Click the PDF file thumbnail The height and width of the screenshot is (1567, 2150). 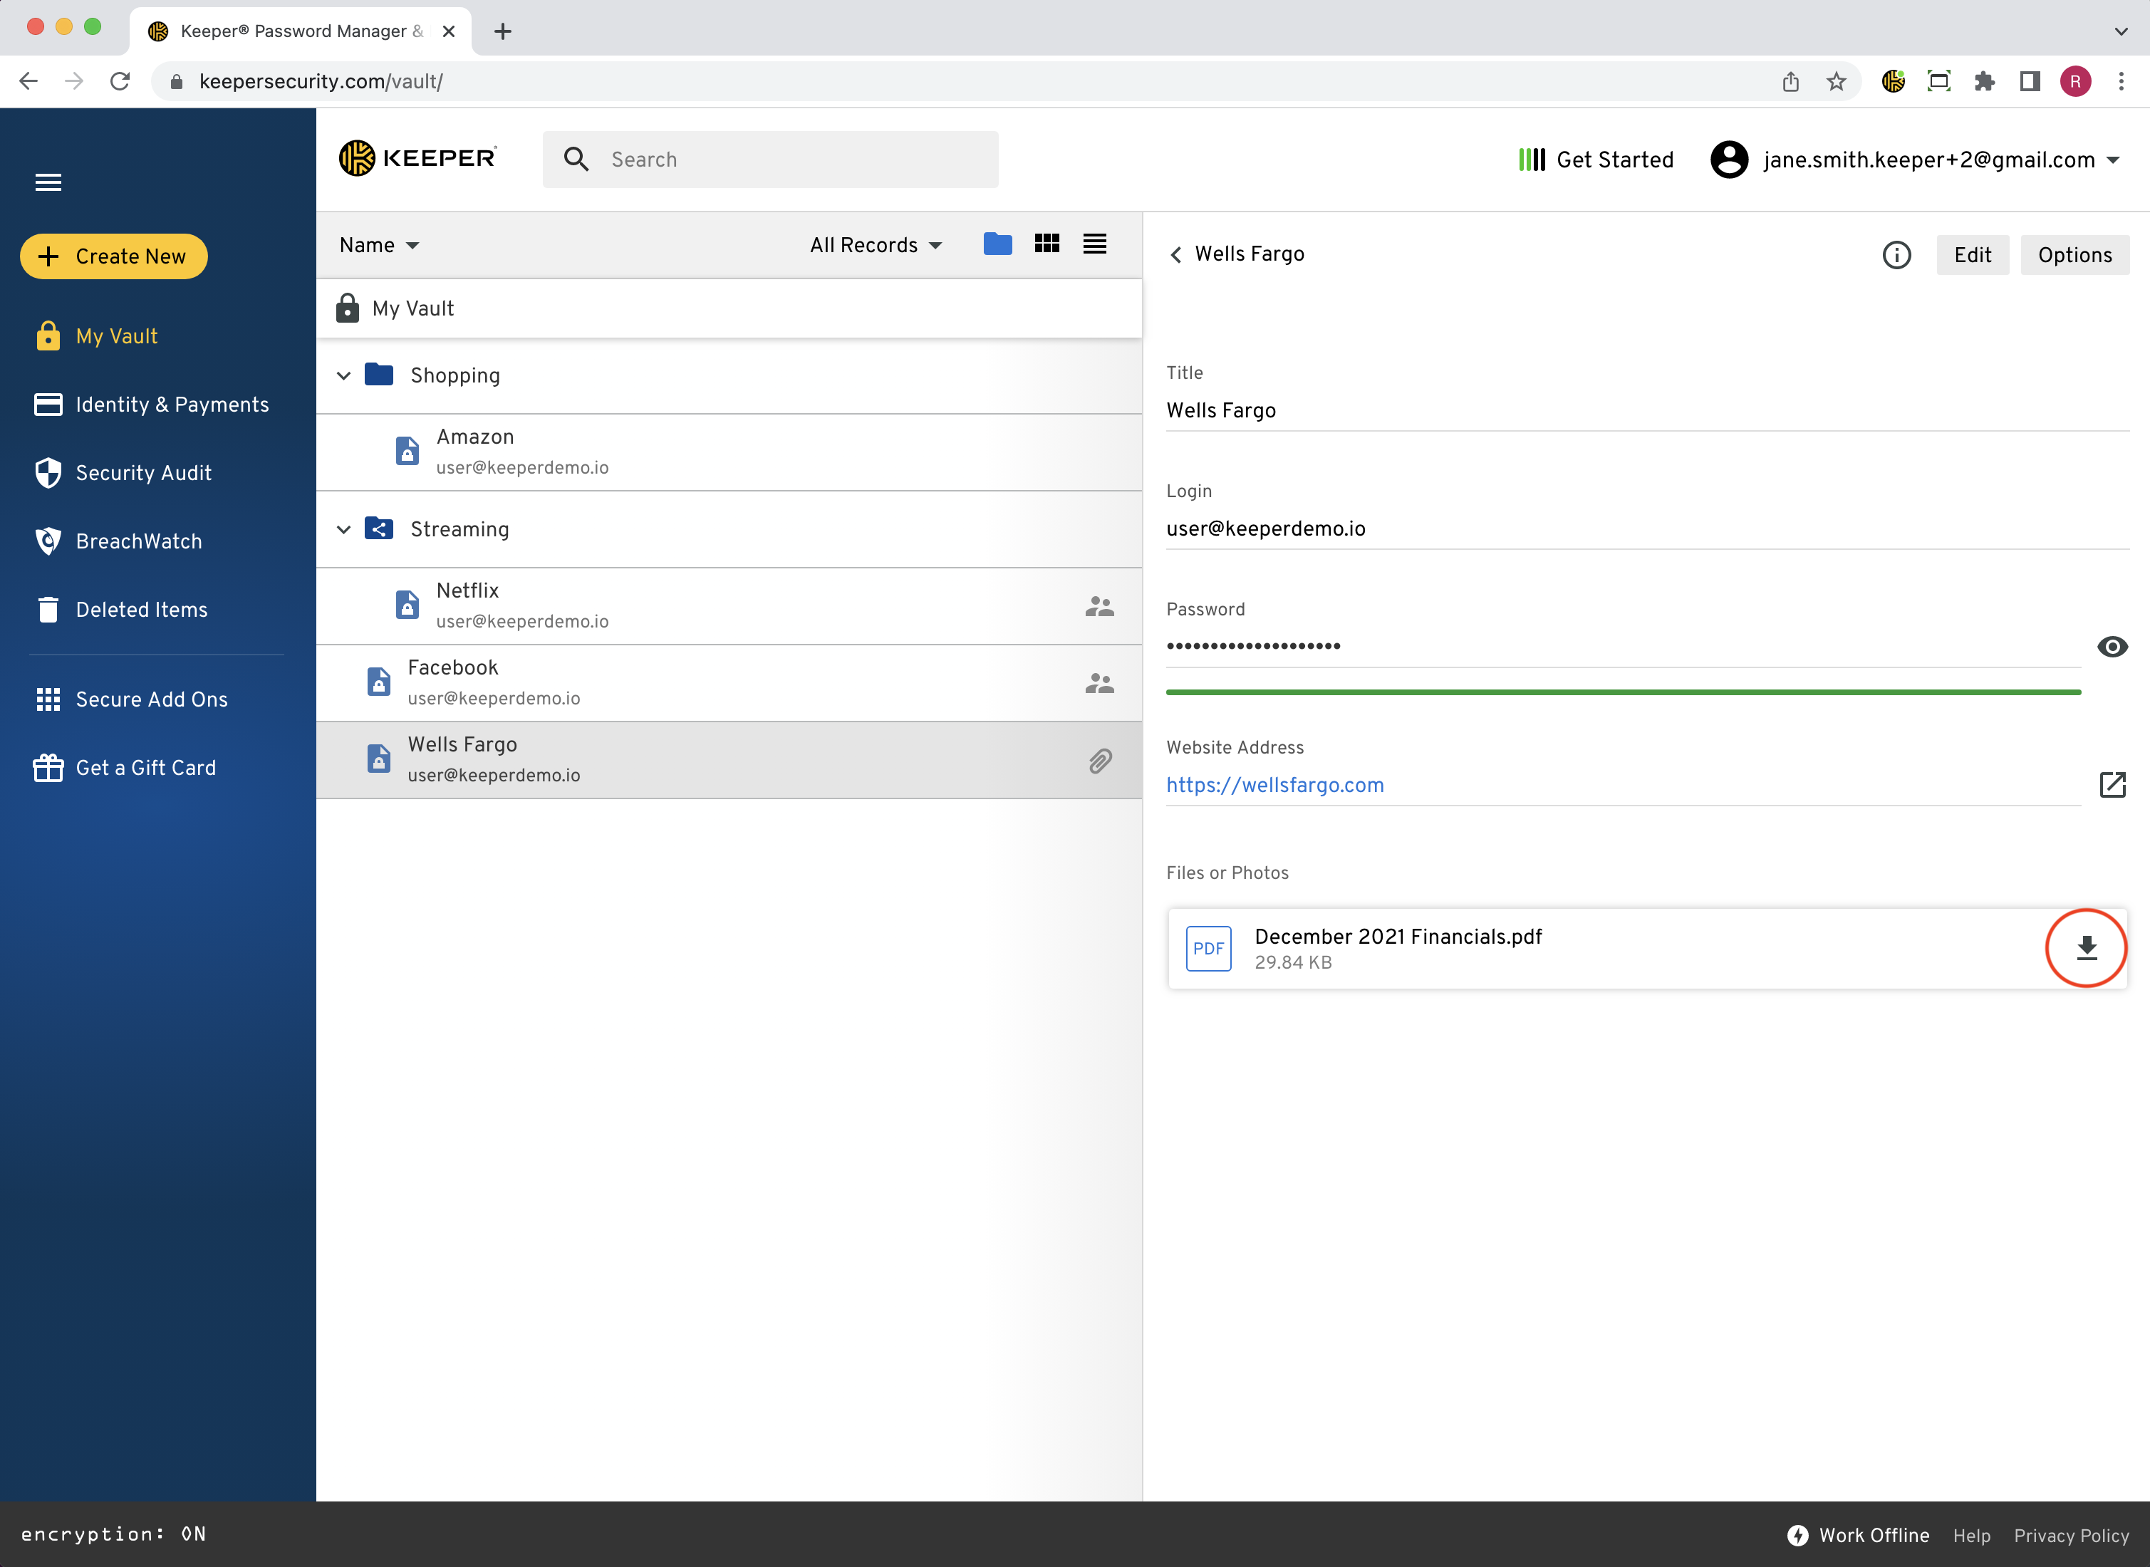pos(1208,949)
